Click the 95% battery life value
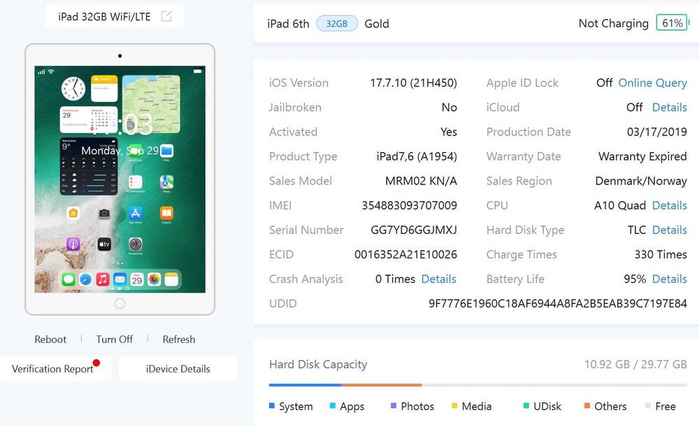 point(635,279)
